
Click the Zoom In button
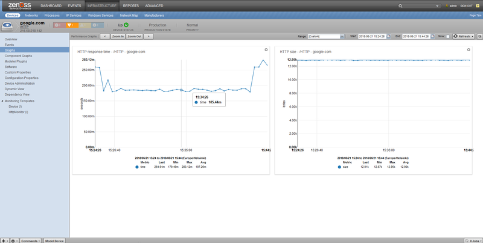(118, 36)
